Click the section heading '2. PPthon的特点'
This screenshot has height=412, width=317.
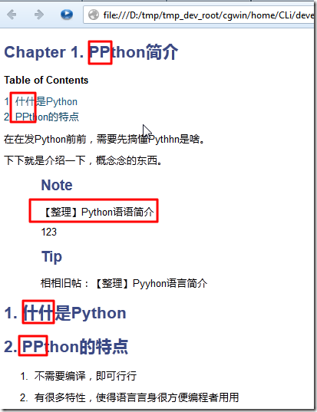click(66, 346)
